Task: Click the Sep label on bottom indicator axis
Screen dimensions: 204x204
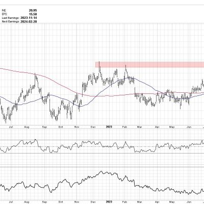Action: 44,202
